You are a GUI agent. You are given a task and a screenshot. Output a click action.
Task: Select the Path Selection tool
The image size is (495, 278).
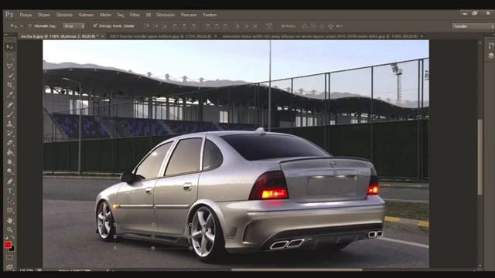10,201
